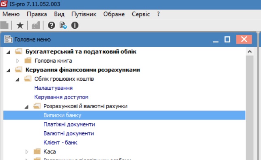Collapse Розрахункові й валютні рахунки branch arrow
The width and height of the screenshot is (261, 160).
[27, 107]
